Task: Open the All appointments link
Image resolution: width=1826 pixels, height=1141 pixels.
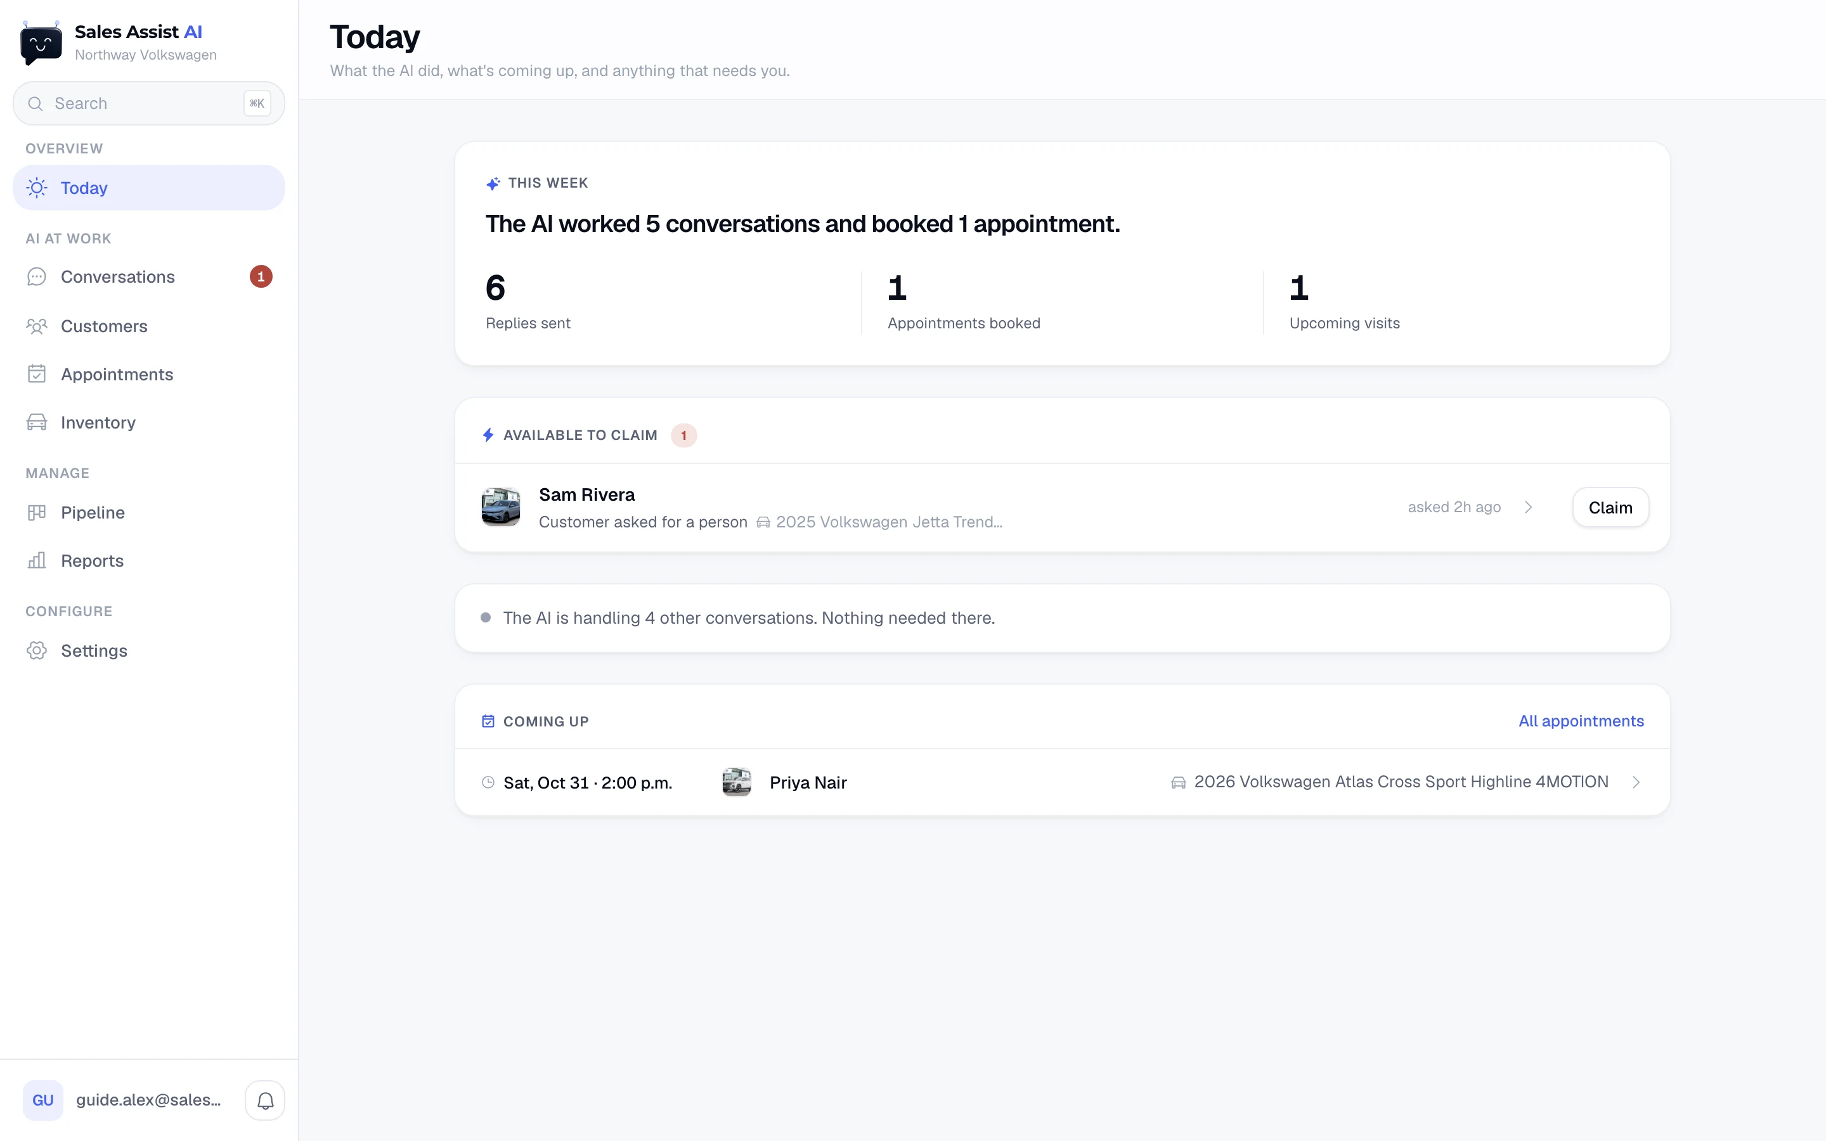Action: coord(1581,721)
